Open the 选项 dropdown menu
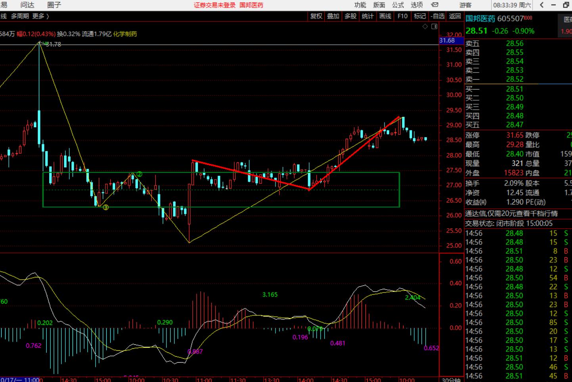 coord(417,5)
